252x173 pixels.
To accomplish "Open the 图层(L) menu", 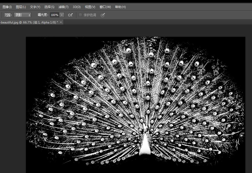I will [21, 7].
